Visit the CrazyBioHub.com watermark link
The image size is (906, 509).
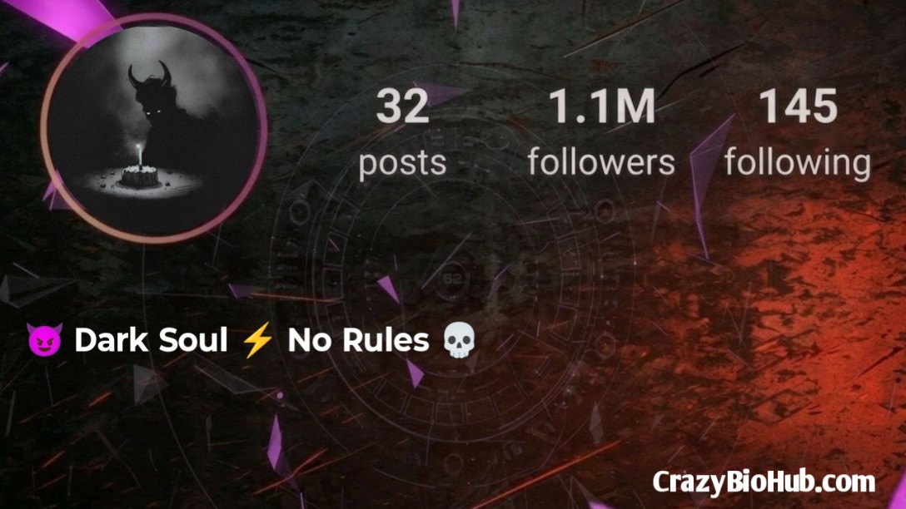pyautogui.click(x=764, y=482)
